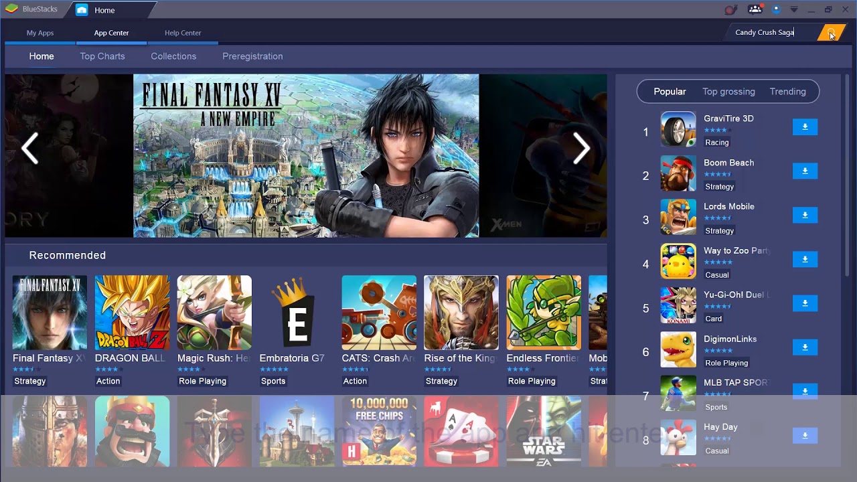Click the Action tag under DRAGON BALL

[108, 381]
